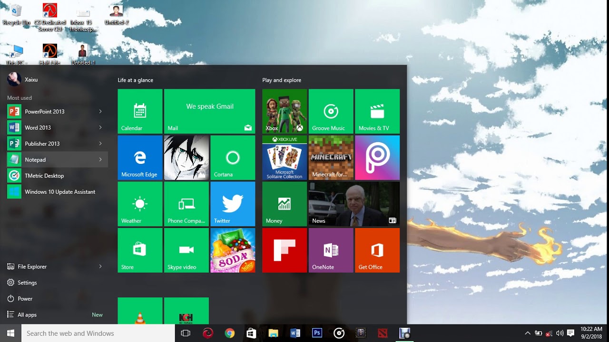Viewport: 609px width, 342px height.
Task: Open the VLC media player tile
Action: [x=140, y=311]
